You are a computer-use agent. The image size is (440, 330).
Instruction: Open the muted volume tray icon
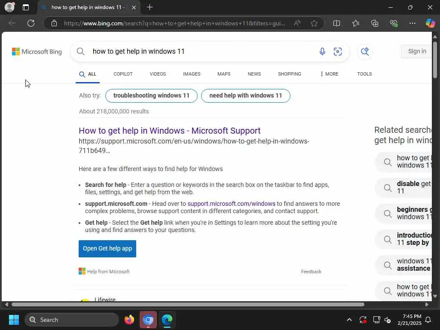point(388,320)
